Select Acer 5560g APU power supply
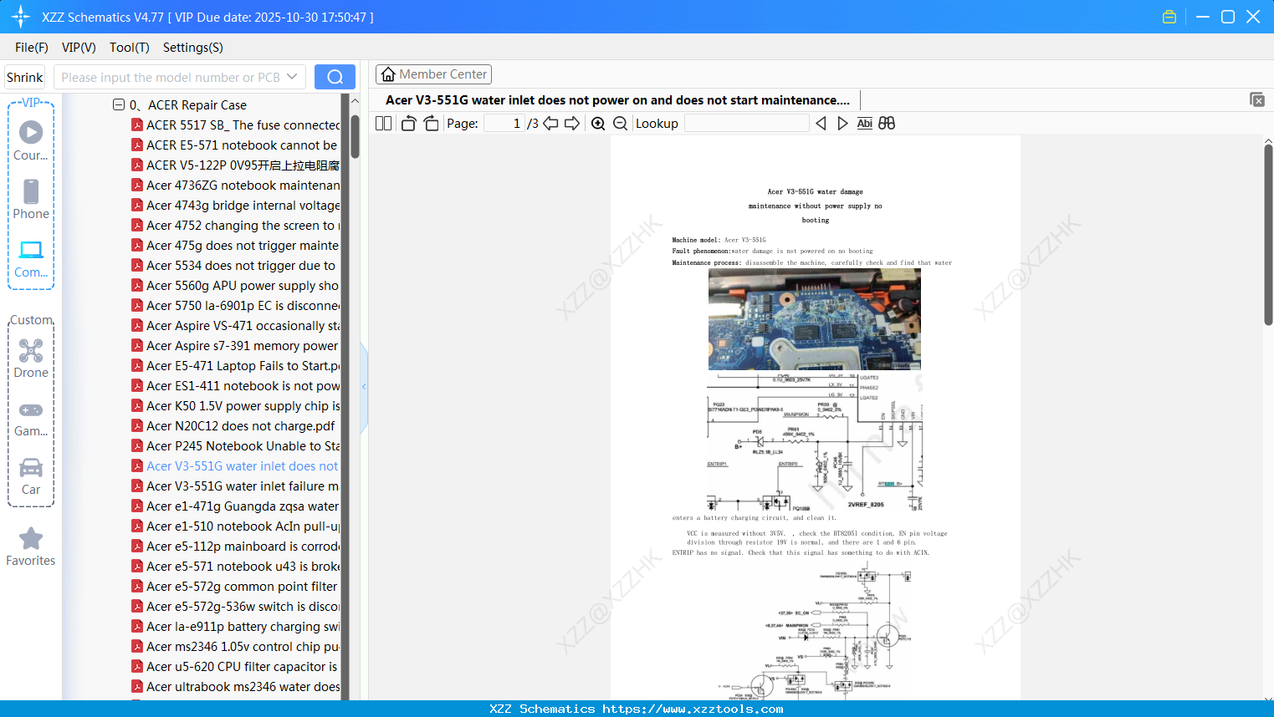Image resolution: width=1274 pixels, height=717 pixels. [x=243, y=286]
